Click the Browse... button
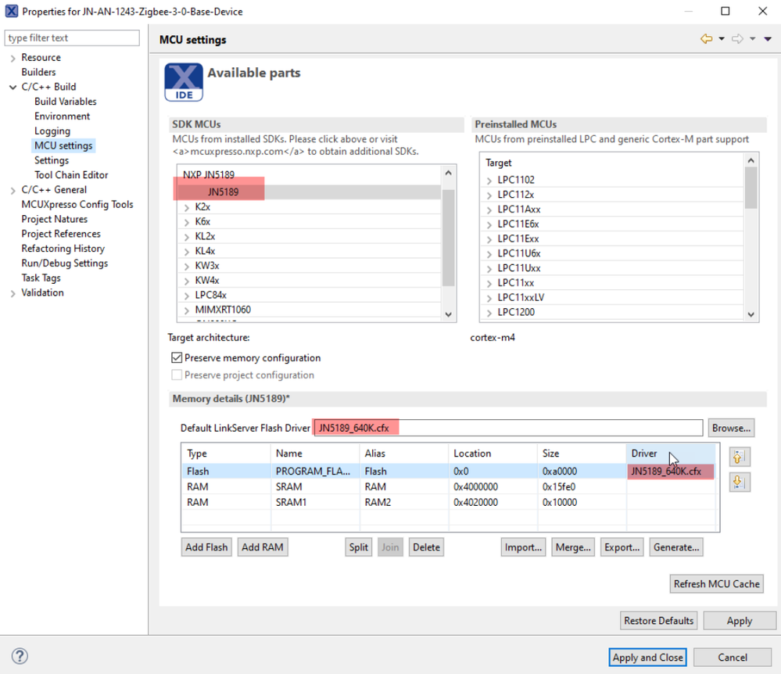The height and width of the screenshot is (674, 781). (731, 428)
